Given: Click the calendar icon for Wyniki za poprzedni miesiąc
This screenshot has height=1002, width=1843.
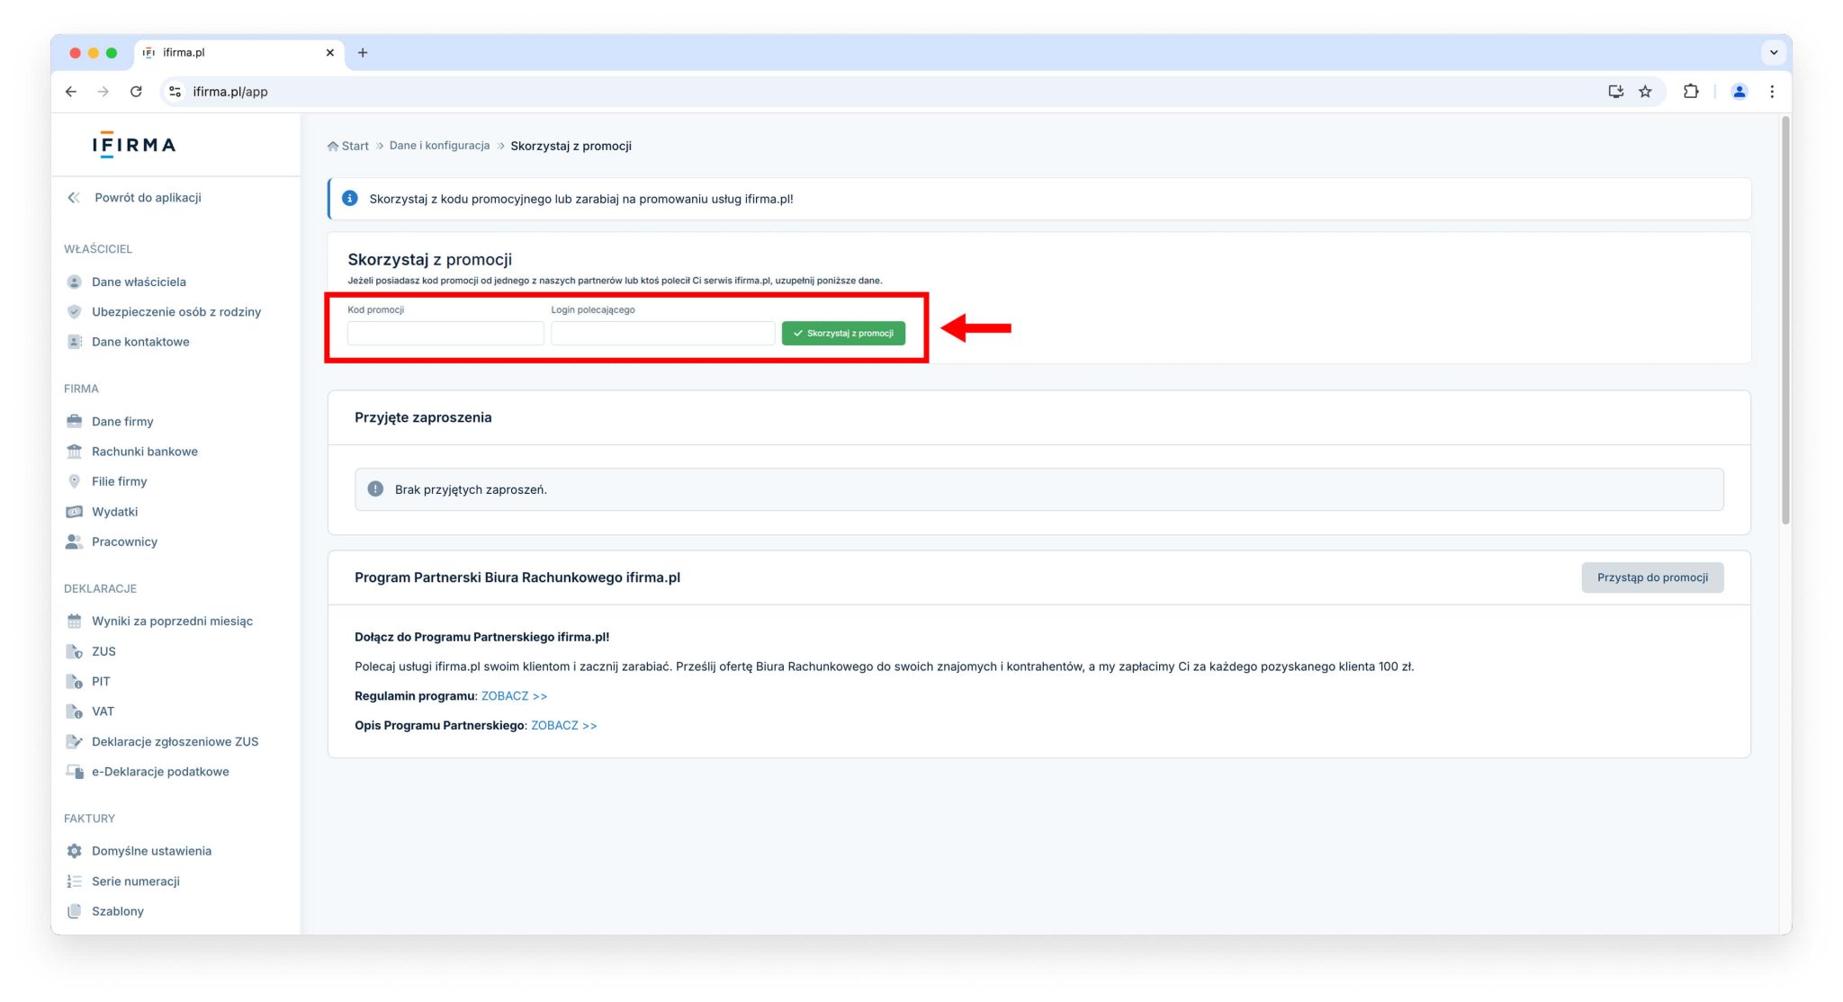Looking at the screenshot, I should (x=75, y=621).
